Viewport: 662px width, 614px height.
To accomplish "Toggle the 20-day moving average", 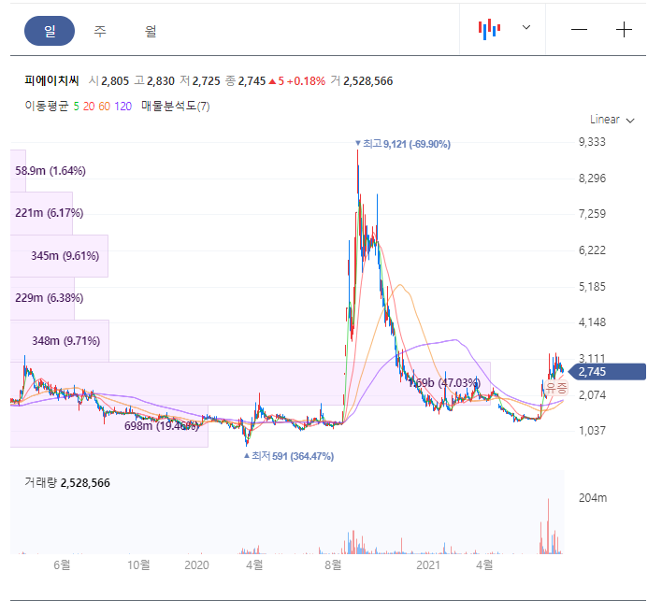I will 89,107.
